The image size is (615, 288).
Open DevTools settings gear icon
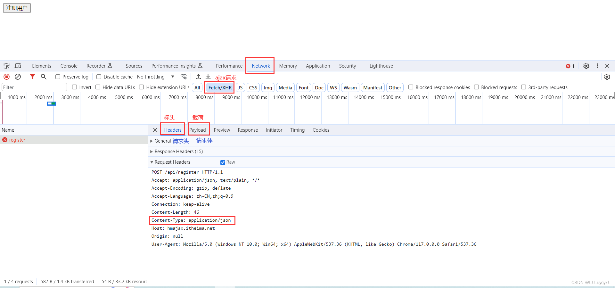point(586,66)
